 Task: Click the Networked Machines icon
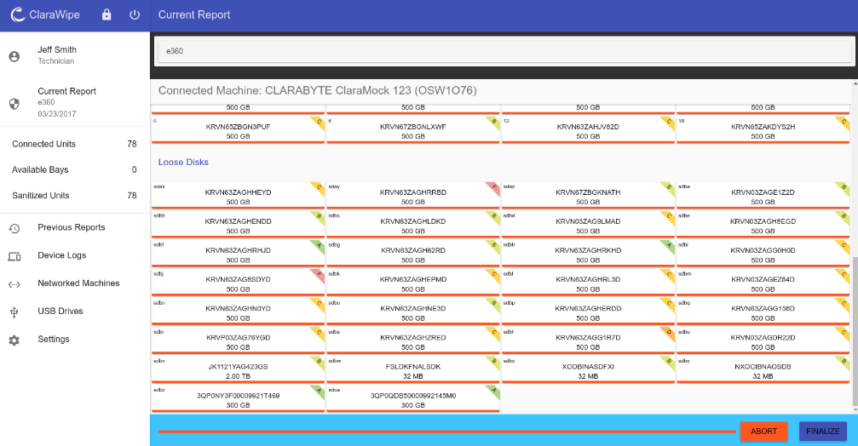click(x=14, y=284)
